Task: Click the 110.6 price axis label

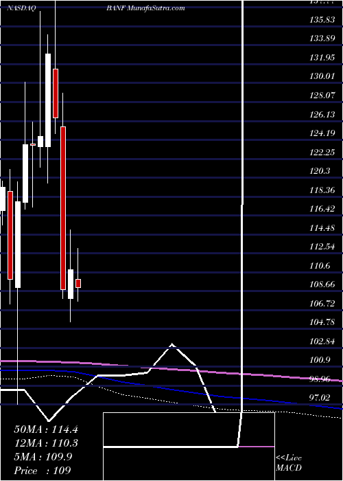Action: click(x=320, y=265)
